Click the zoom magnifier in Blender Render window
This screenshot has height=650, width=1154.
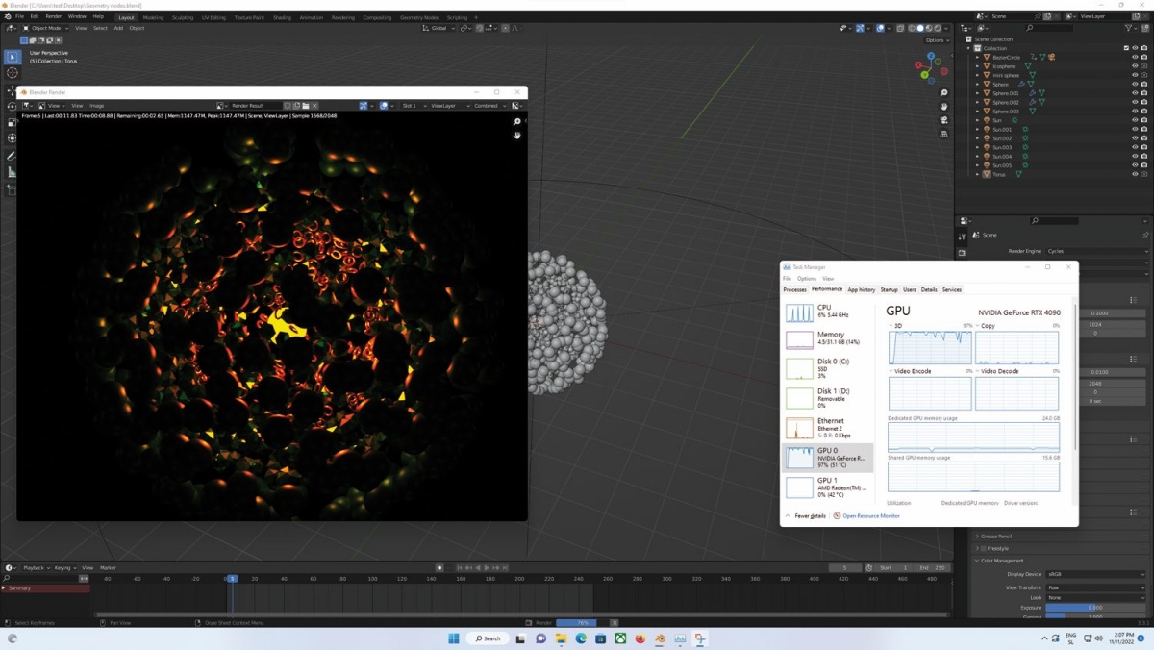coord(517,122)
